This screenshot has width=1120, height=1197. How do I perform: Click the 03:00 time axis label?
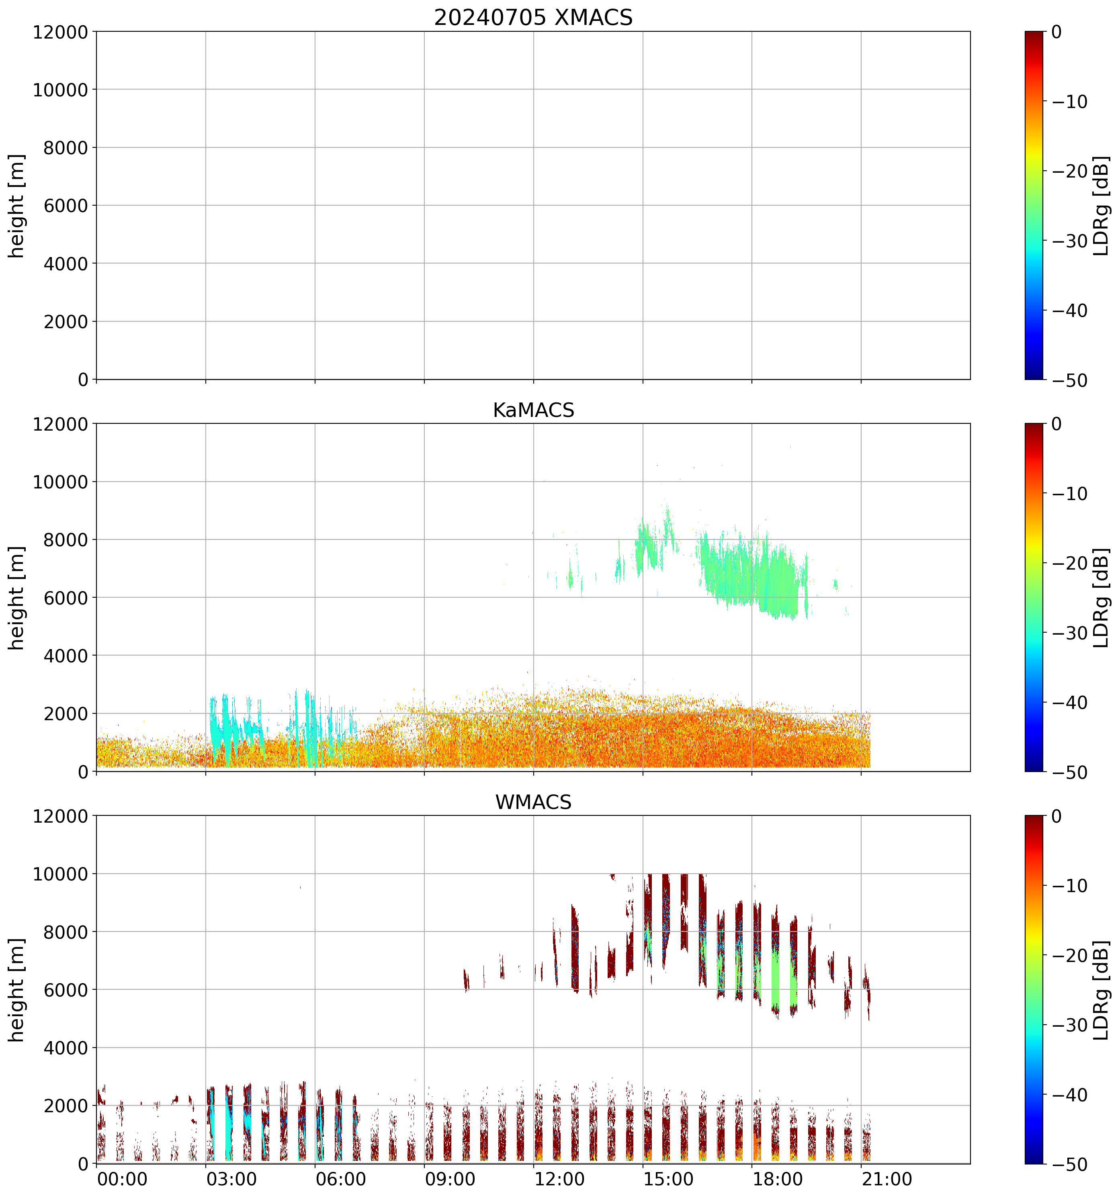pyautogui.click(x=231, y=1179)
